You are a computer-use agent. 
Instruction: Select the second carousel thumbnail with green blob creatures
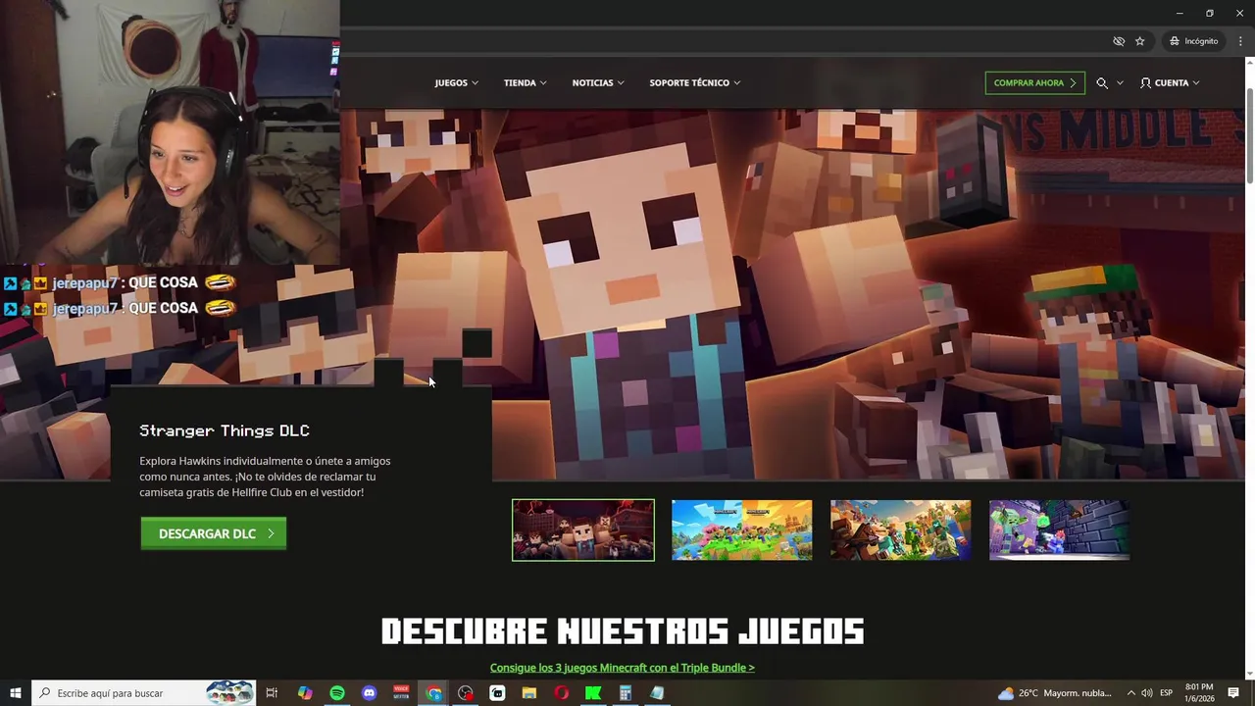tap(742, 530)
